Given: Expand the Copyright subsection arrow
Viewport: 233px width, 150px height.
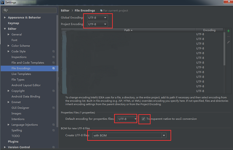Looking at the screenshot, I should [x=8, y=91].
